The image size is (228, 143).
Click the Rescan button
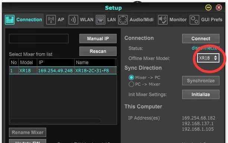pos(98,51)
